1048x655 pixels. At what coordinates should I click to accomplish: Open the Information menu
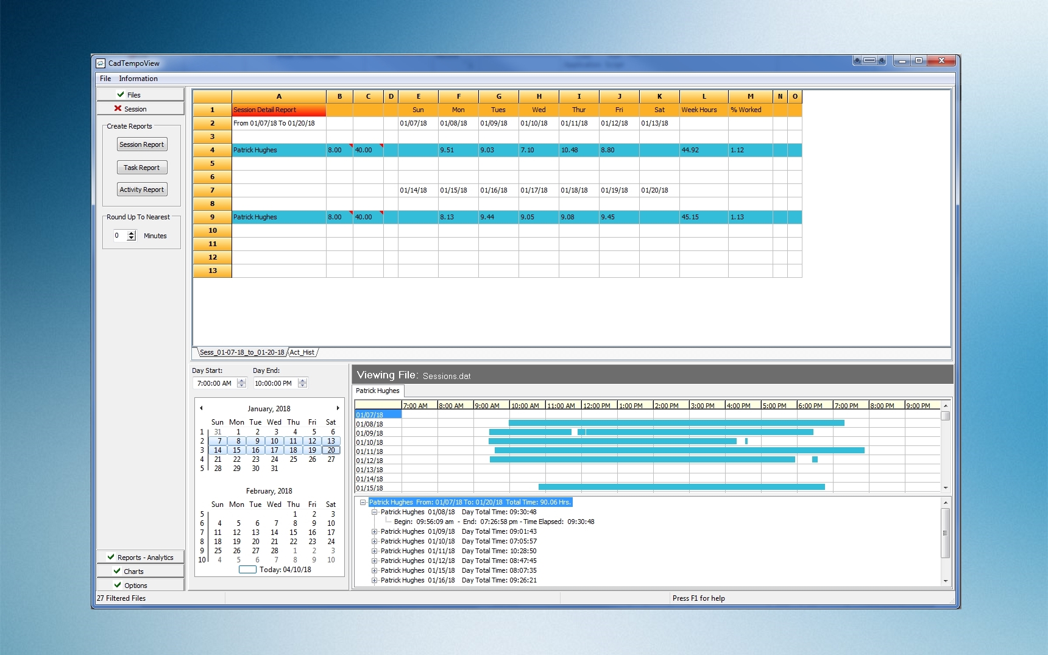coord(138,79)
